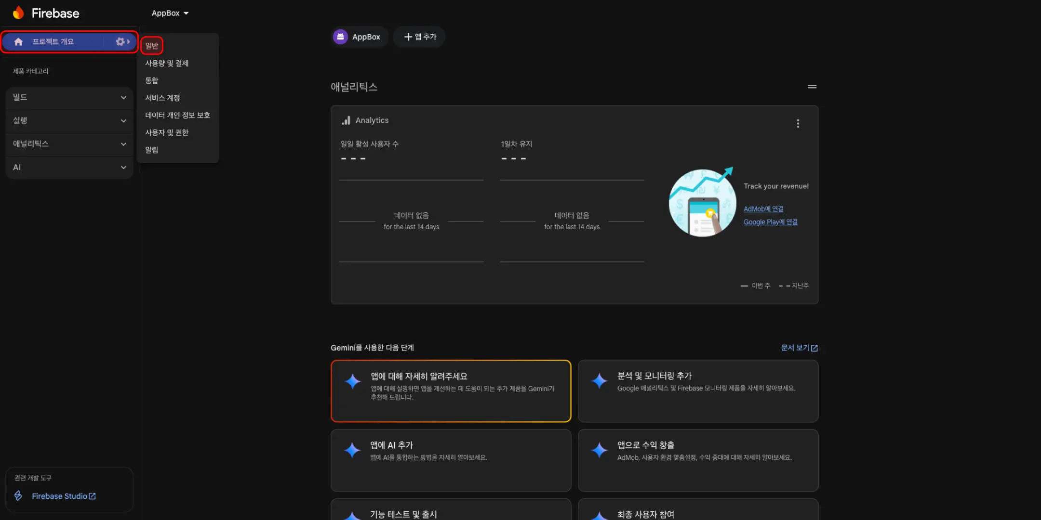This screenshot has height=520, width=1041.
Task: Select 일반 from the settings menu
Action: pyautogui.click(x=152, y=46)
